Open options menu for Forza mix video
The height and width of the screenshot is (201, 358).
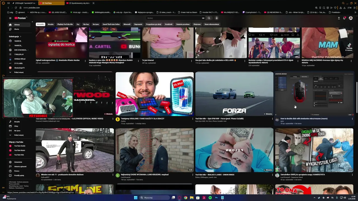(x=272, y=119)
